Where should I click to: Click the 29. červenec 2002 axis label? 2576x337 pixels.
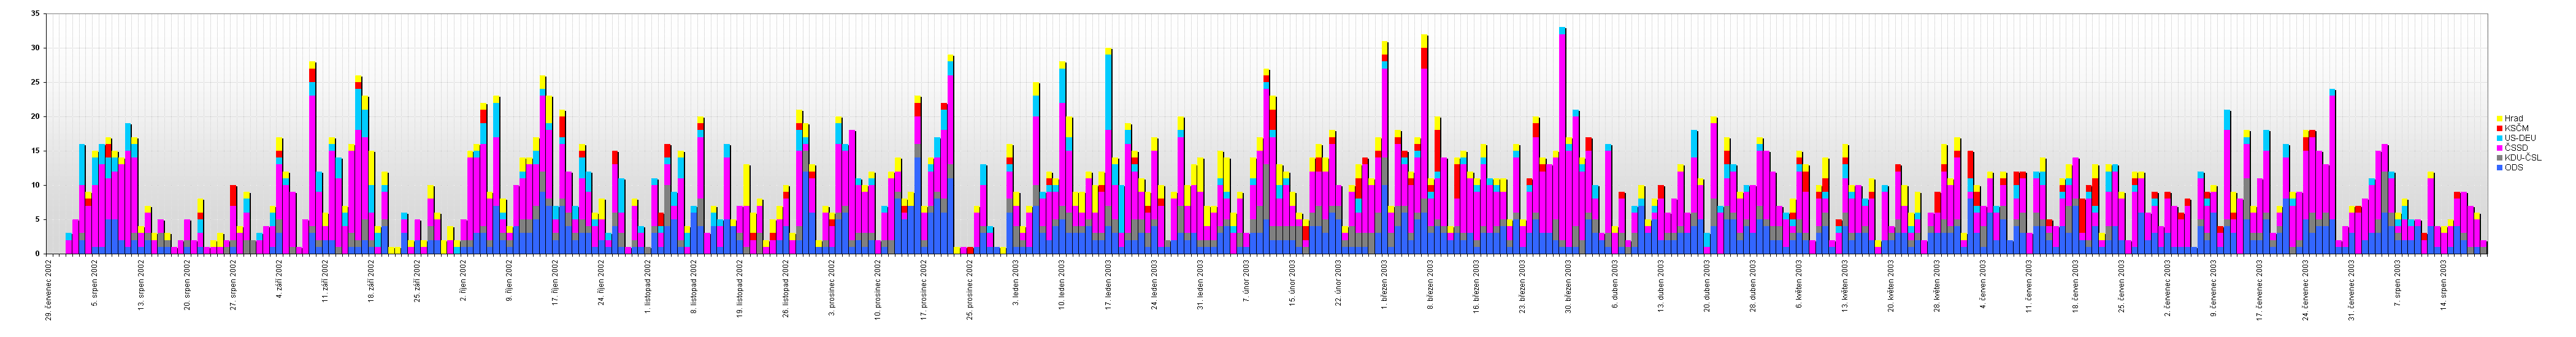48,287
